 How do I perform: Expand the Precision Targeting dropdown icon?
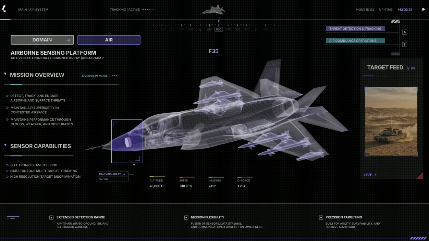point(321,217)
